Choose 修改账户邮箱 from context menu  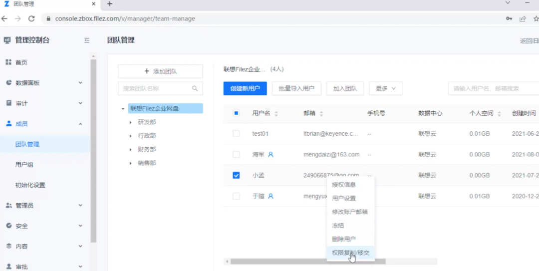350,212
